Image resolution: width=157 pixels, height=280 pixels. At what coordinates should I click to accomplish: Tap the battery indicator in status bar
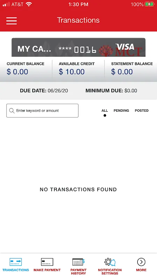pos(149,4)
